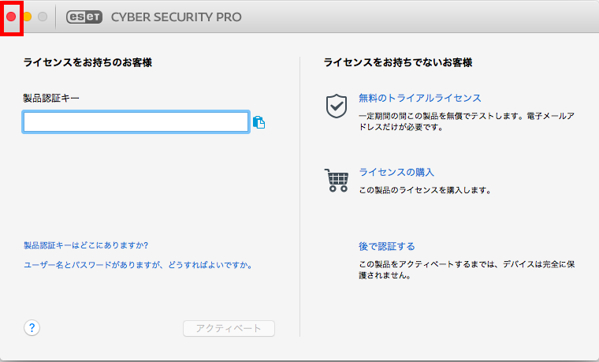The width and height of the screenshot is (599, 362).
Task: Click the アクティベート button
Action: pos(229,328)
